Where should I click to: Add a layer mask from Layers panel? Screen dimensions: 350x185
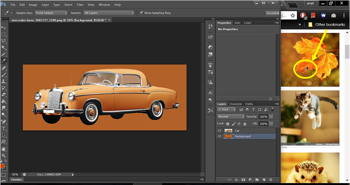tap(243, 180)
